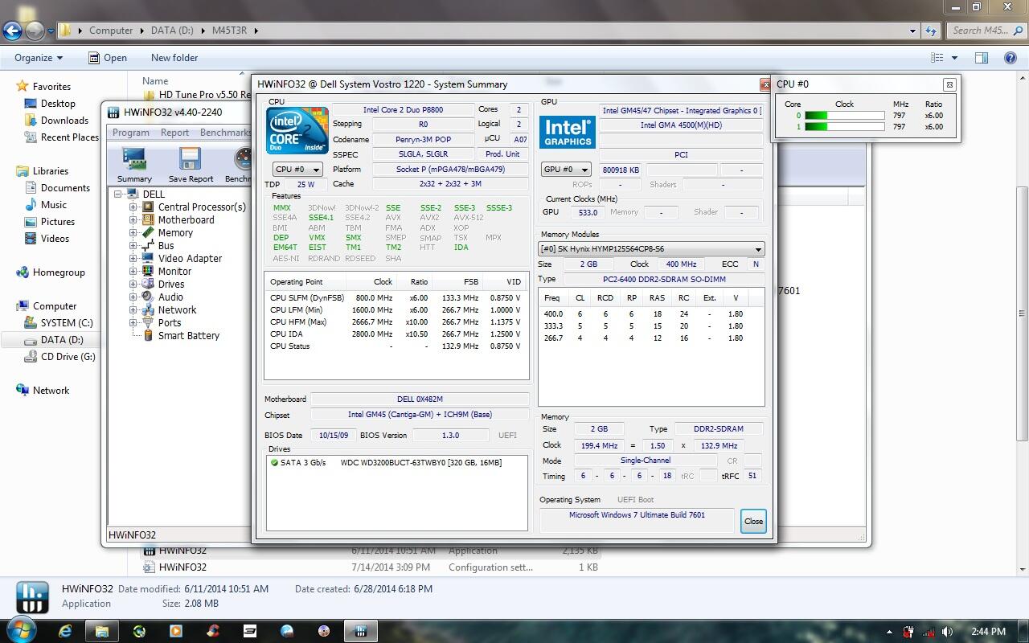Screen dimensions: 1029x643
Task: Open the GPU #0 selector dropdown
Action: click(566, 170)
